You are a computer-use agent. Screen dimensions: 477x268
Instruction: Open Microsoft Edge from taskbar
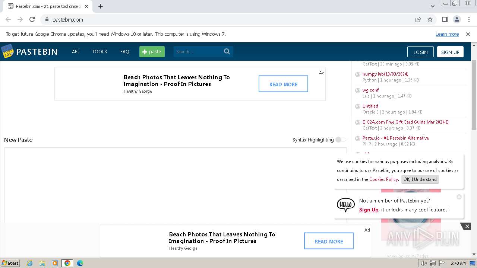click(80, 263)
